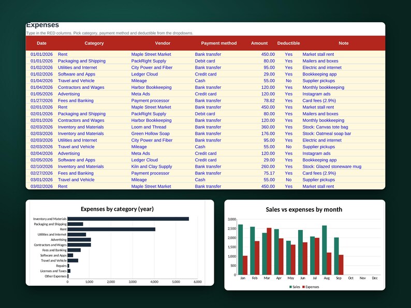Click the 3,000 axis value on monthly chart
411x308 pixels.
pos(232,219)
